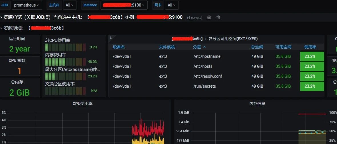The height and width of the screenshot is (144, 337).
Task: Click the 2 year uptime value
Action: click(19, 49)
